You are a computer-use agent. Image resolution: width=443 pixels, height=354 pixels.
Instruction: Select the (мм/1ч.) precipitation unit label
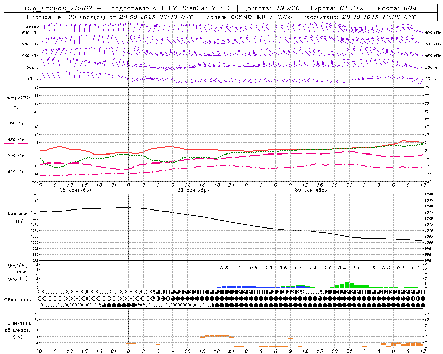pyautogui.click(x=18, y=278)
